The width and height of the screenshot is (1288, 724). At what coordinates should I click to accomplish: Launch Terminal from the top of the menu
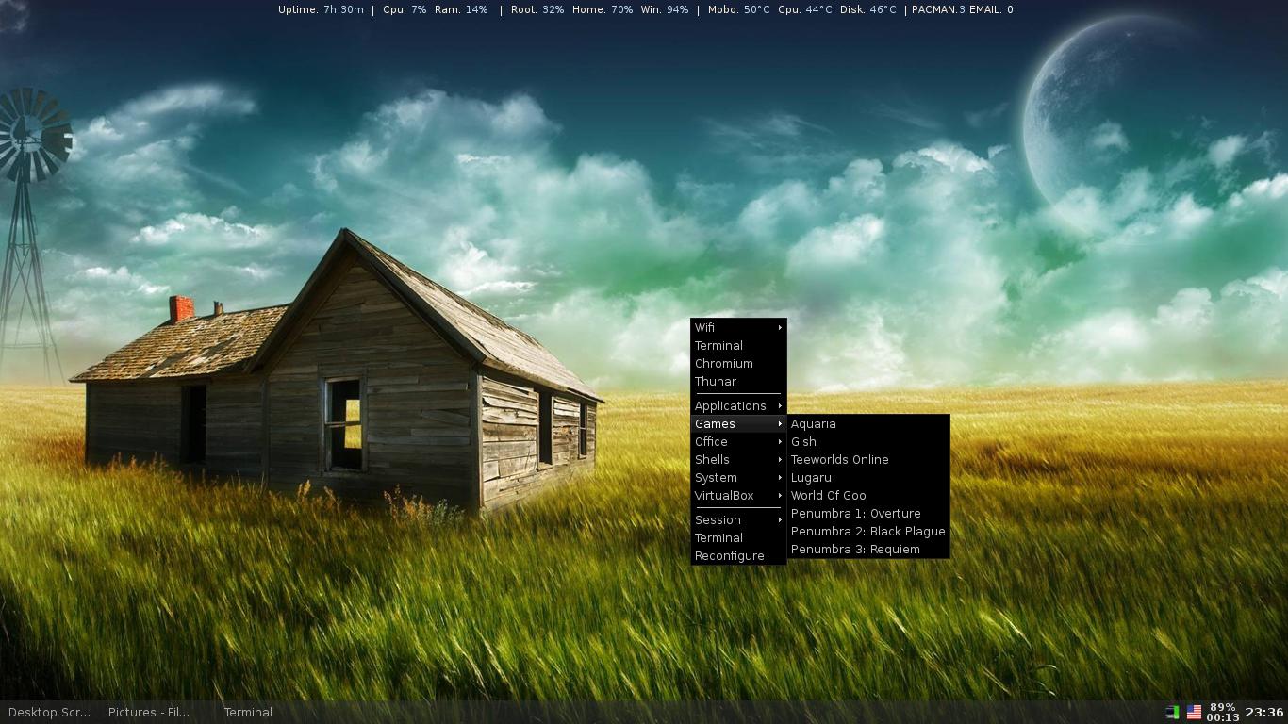click(x=738, y=346)
